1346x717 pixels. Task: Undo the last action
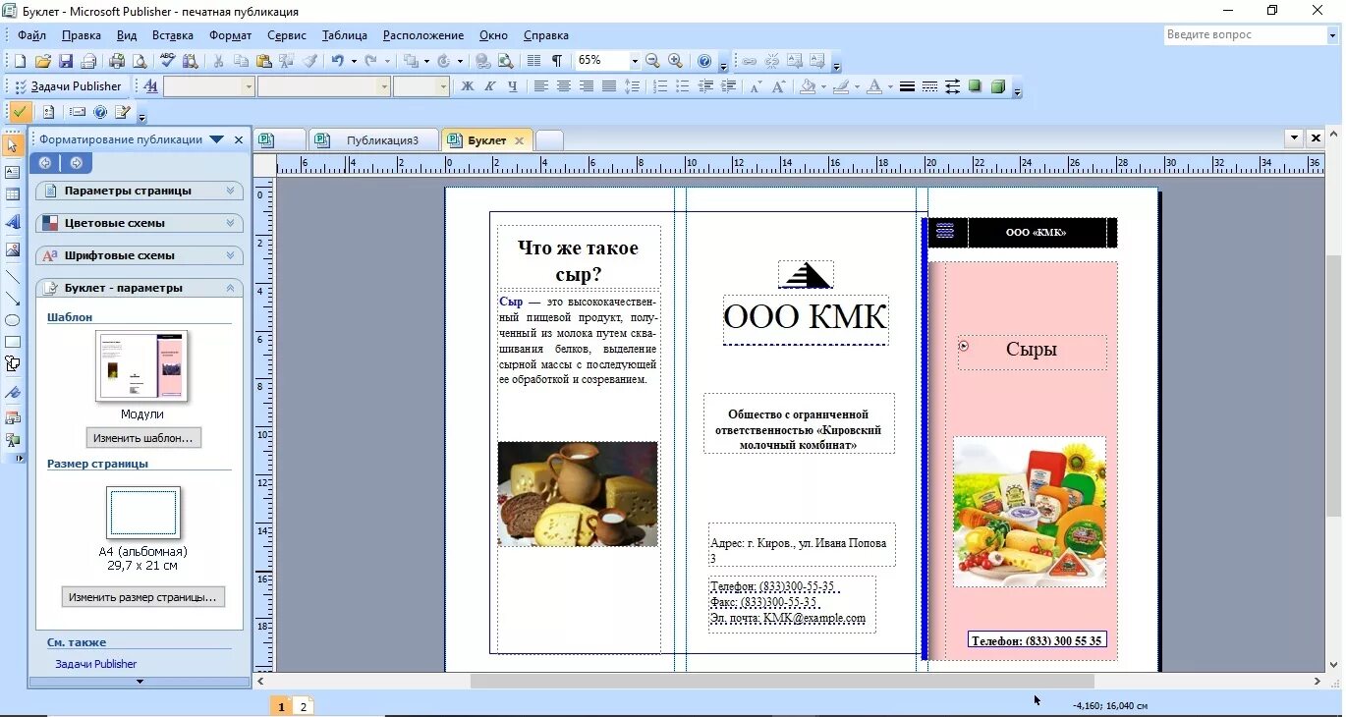337,61
